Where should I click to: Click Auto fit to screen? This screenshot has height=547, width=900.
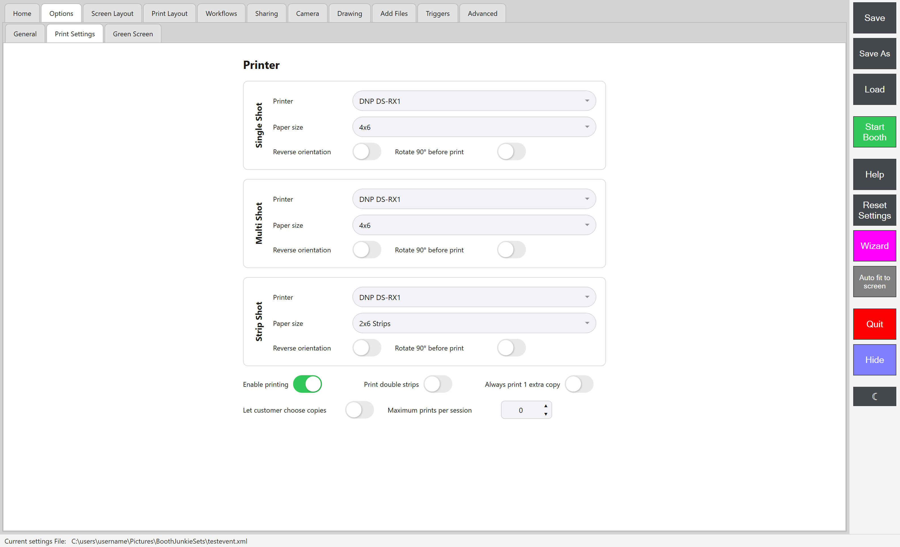click(x=874, y=281)
